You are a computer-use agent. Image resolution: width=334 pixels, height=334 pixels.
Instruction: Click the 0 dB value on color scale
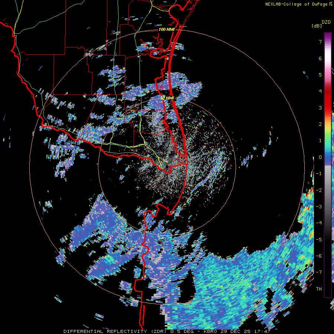click(320, 157)
